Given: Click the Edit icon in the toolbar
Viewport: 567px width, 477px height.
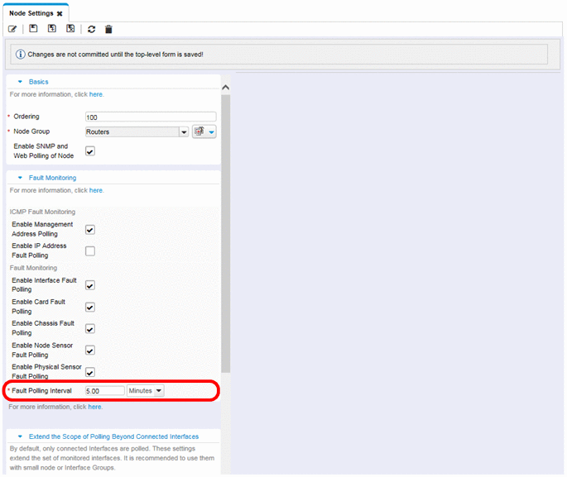Looking at the screenshot, I should pyautogui.click(x=13, y=29).
